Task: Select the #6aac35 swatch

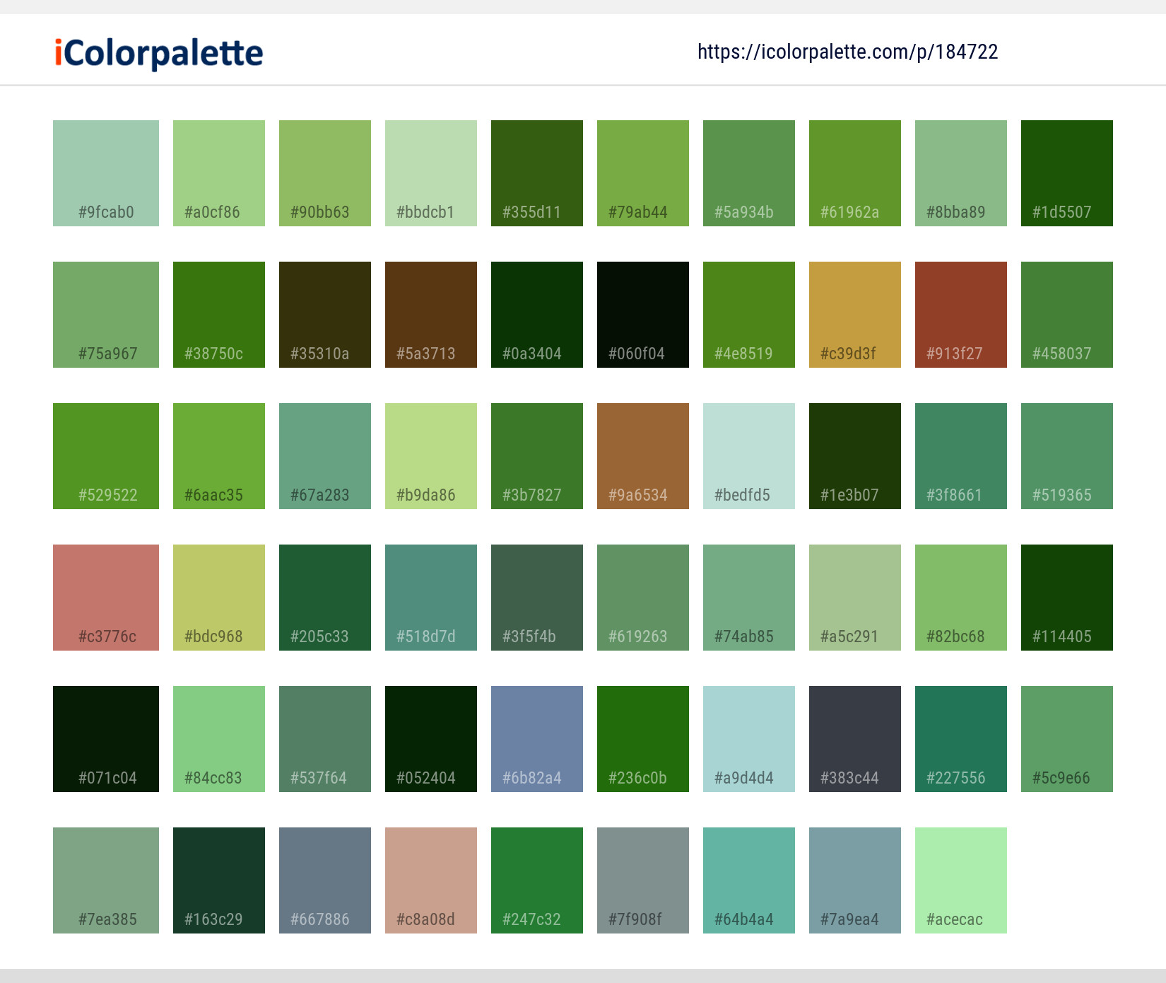Action: click(219, 456)
